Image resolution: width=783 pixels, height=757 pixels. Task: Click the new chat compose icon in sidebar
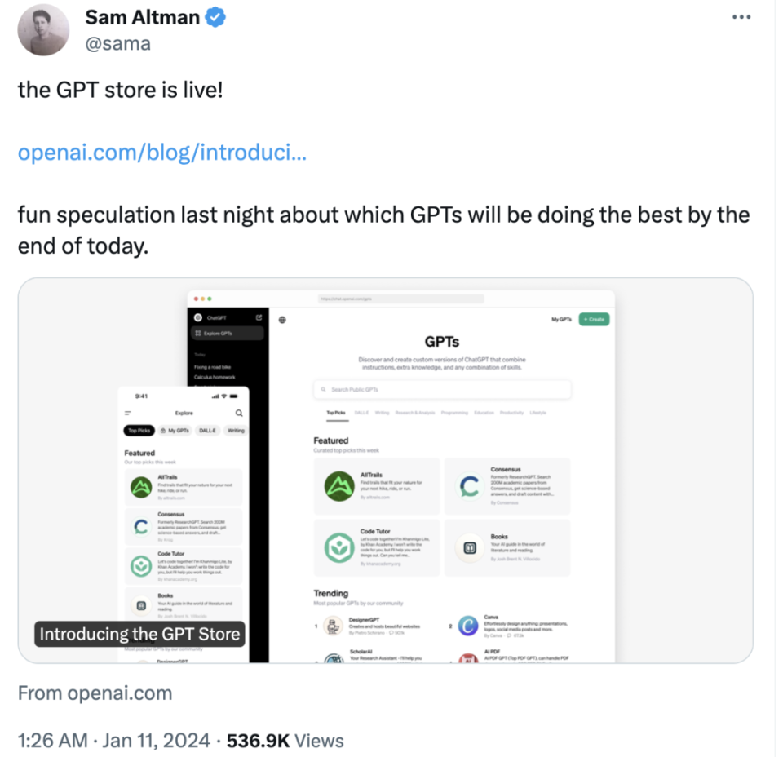pos(259,317)
